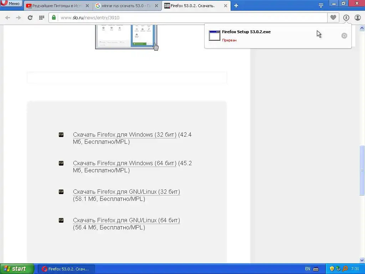Go forward to next page
Viewport: 365px width, 274px height.
[19, 18]
